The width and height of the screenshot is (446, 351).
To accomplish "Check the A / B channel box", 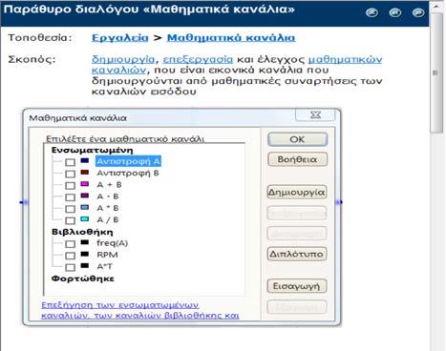I will (x=70, y=220).
